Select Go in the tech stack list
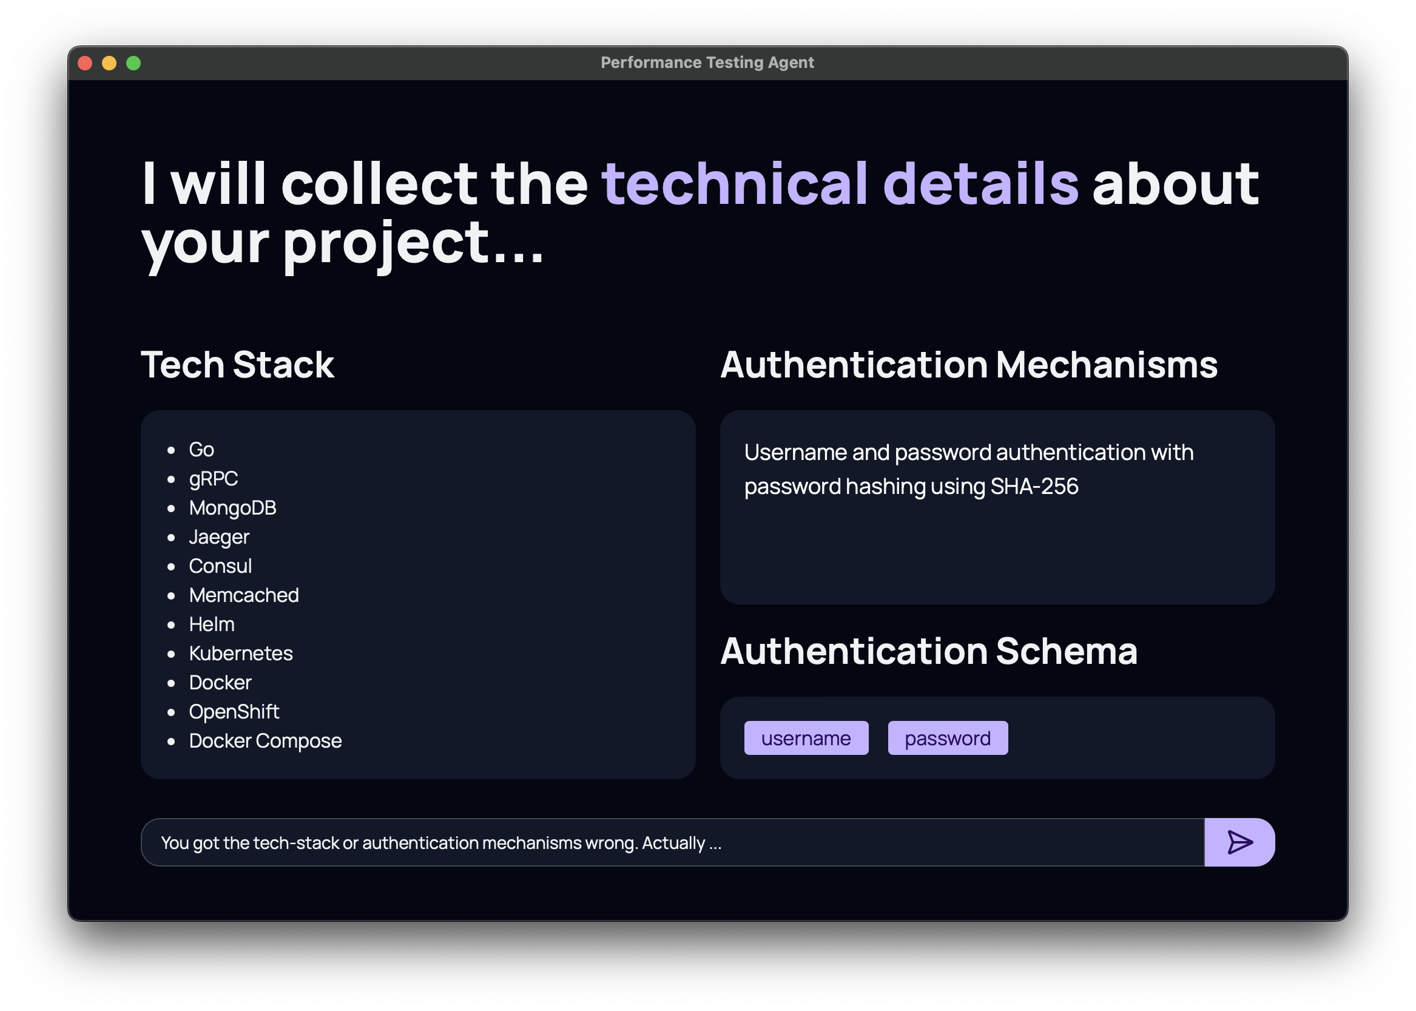The height and width of the screenshot is (1011, 1416). (x=201, y=449)
